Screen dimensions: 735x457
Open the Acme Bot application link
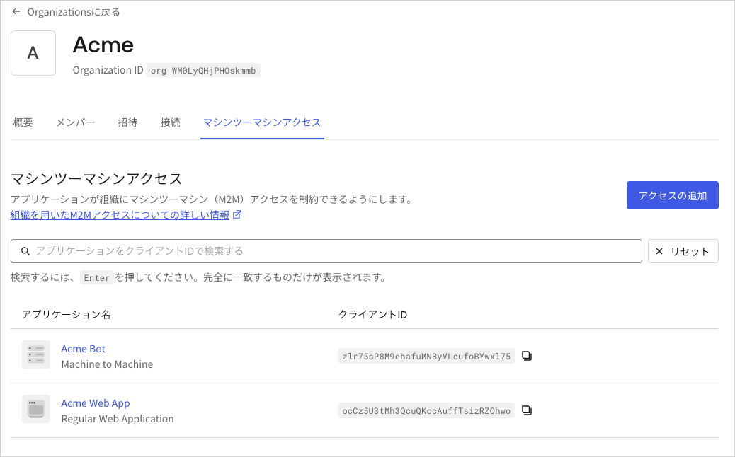pos(83,348)
